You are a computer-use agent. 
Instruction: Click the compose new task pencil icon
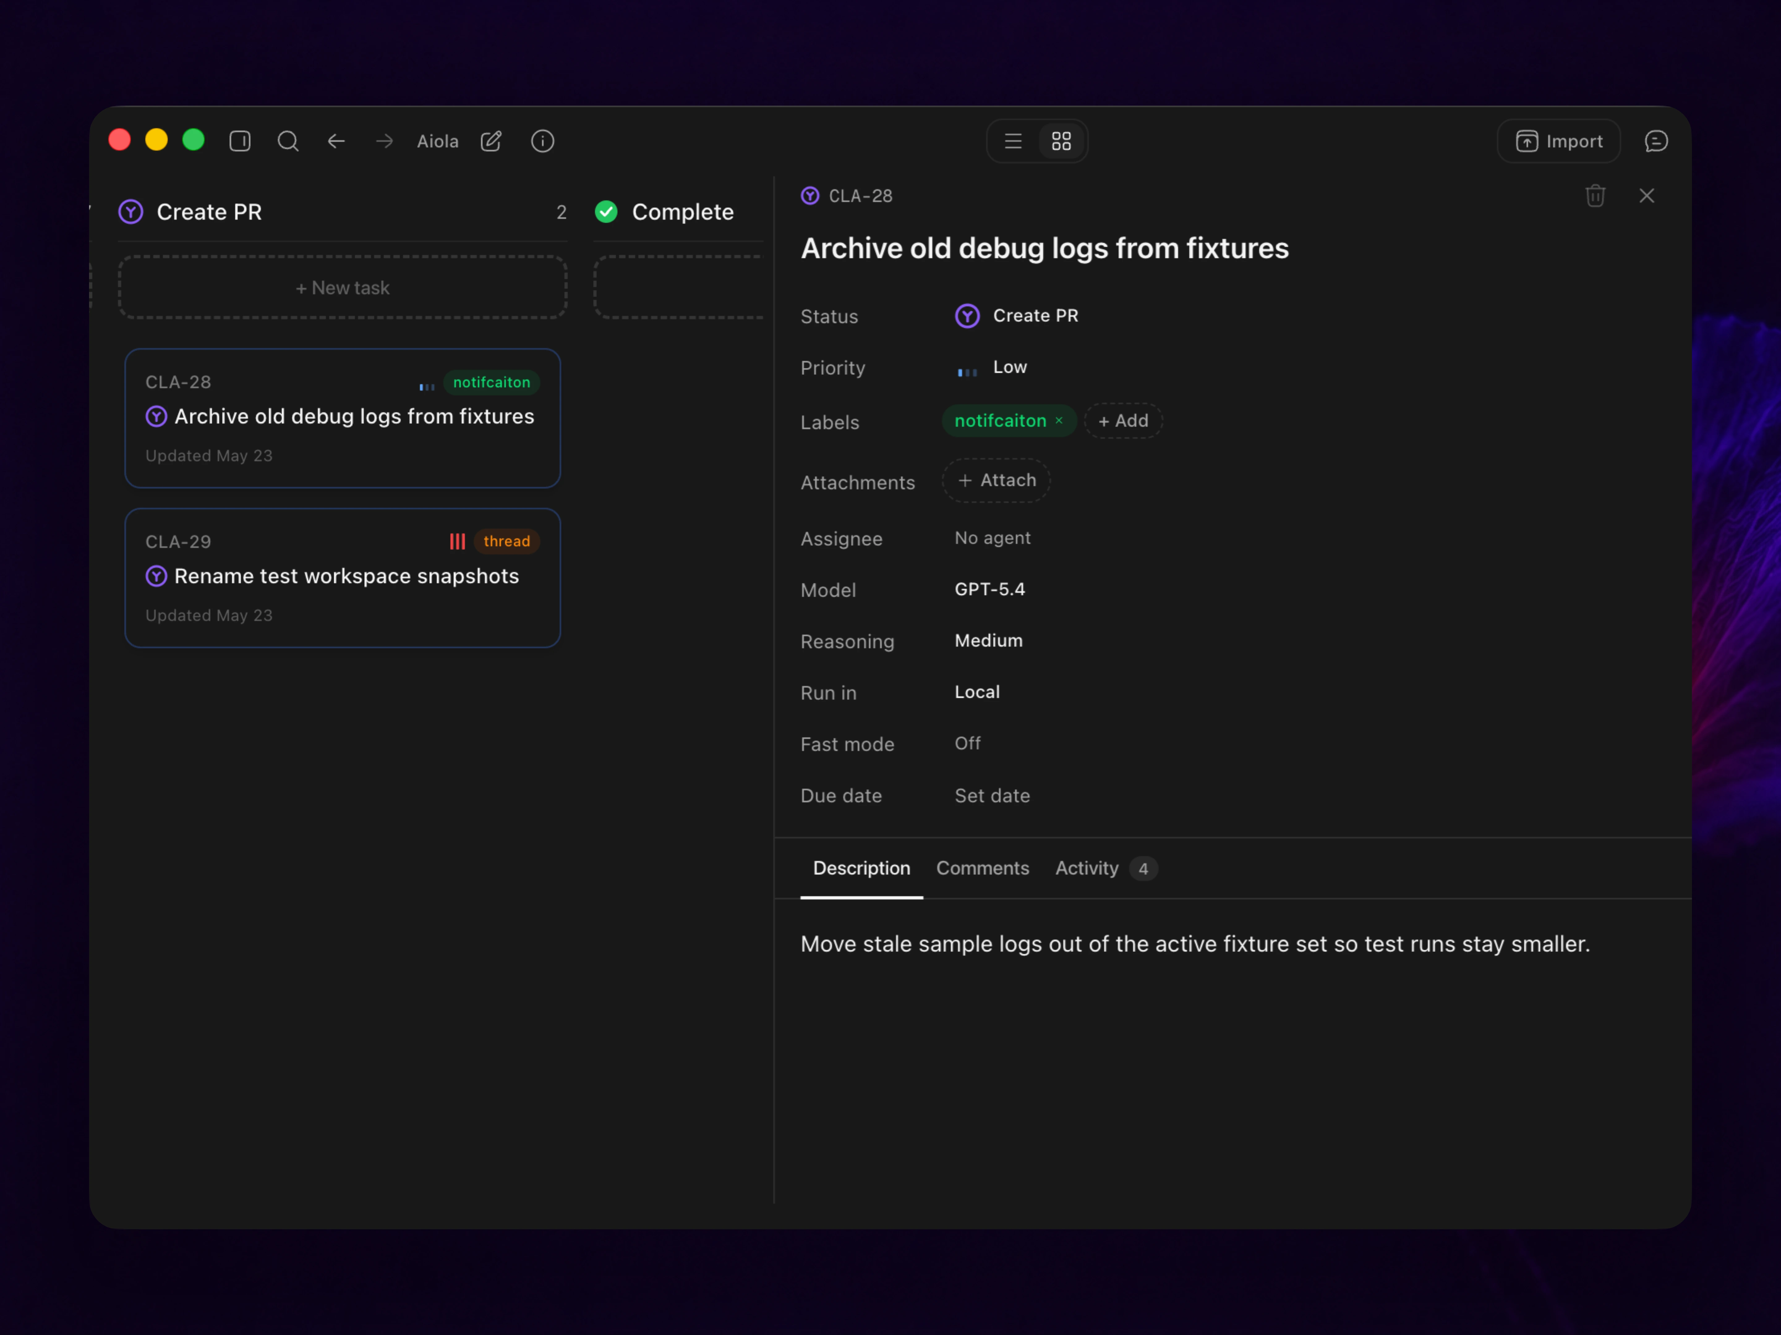point(491,142)
